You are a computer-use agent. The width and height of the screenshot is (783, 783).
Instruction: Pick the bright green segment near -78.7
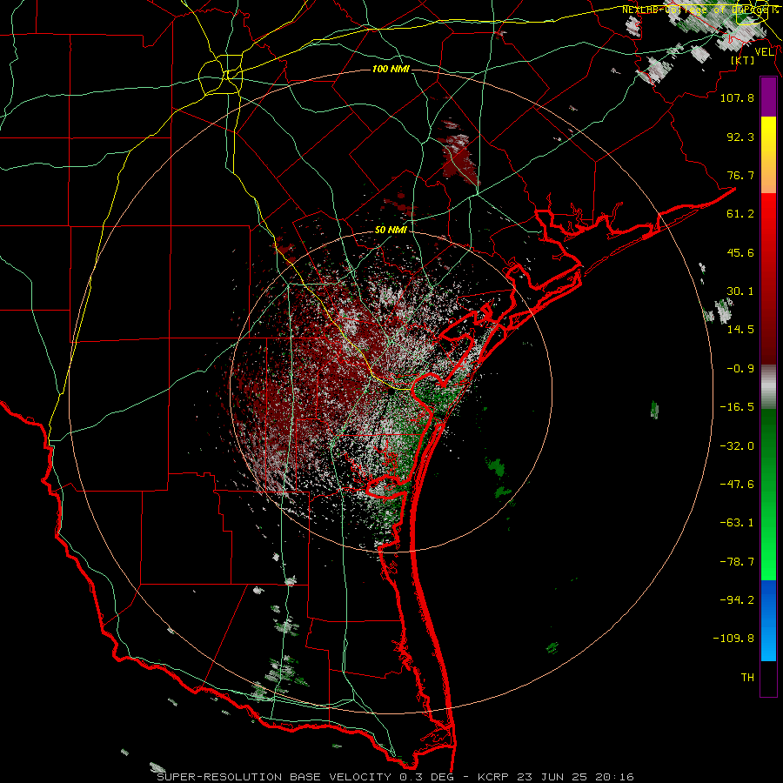768,562
